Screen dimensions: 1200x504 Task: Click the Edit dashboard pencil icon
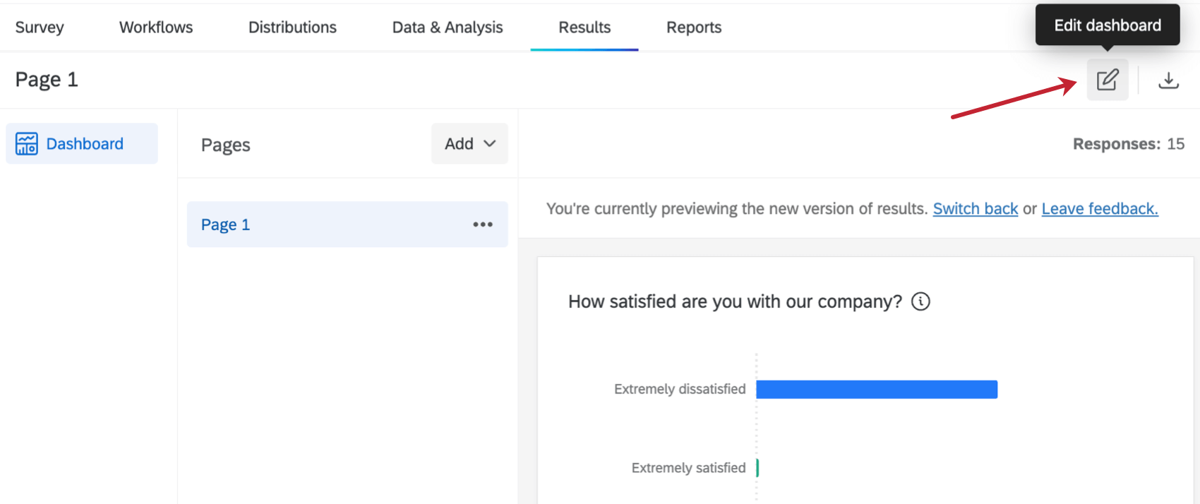[x=1107, y=80]
